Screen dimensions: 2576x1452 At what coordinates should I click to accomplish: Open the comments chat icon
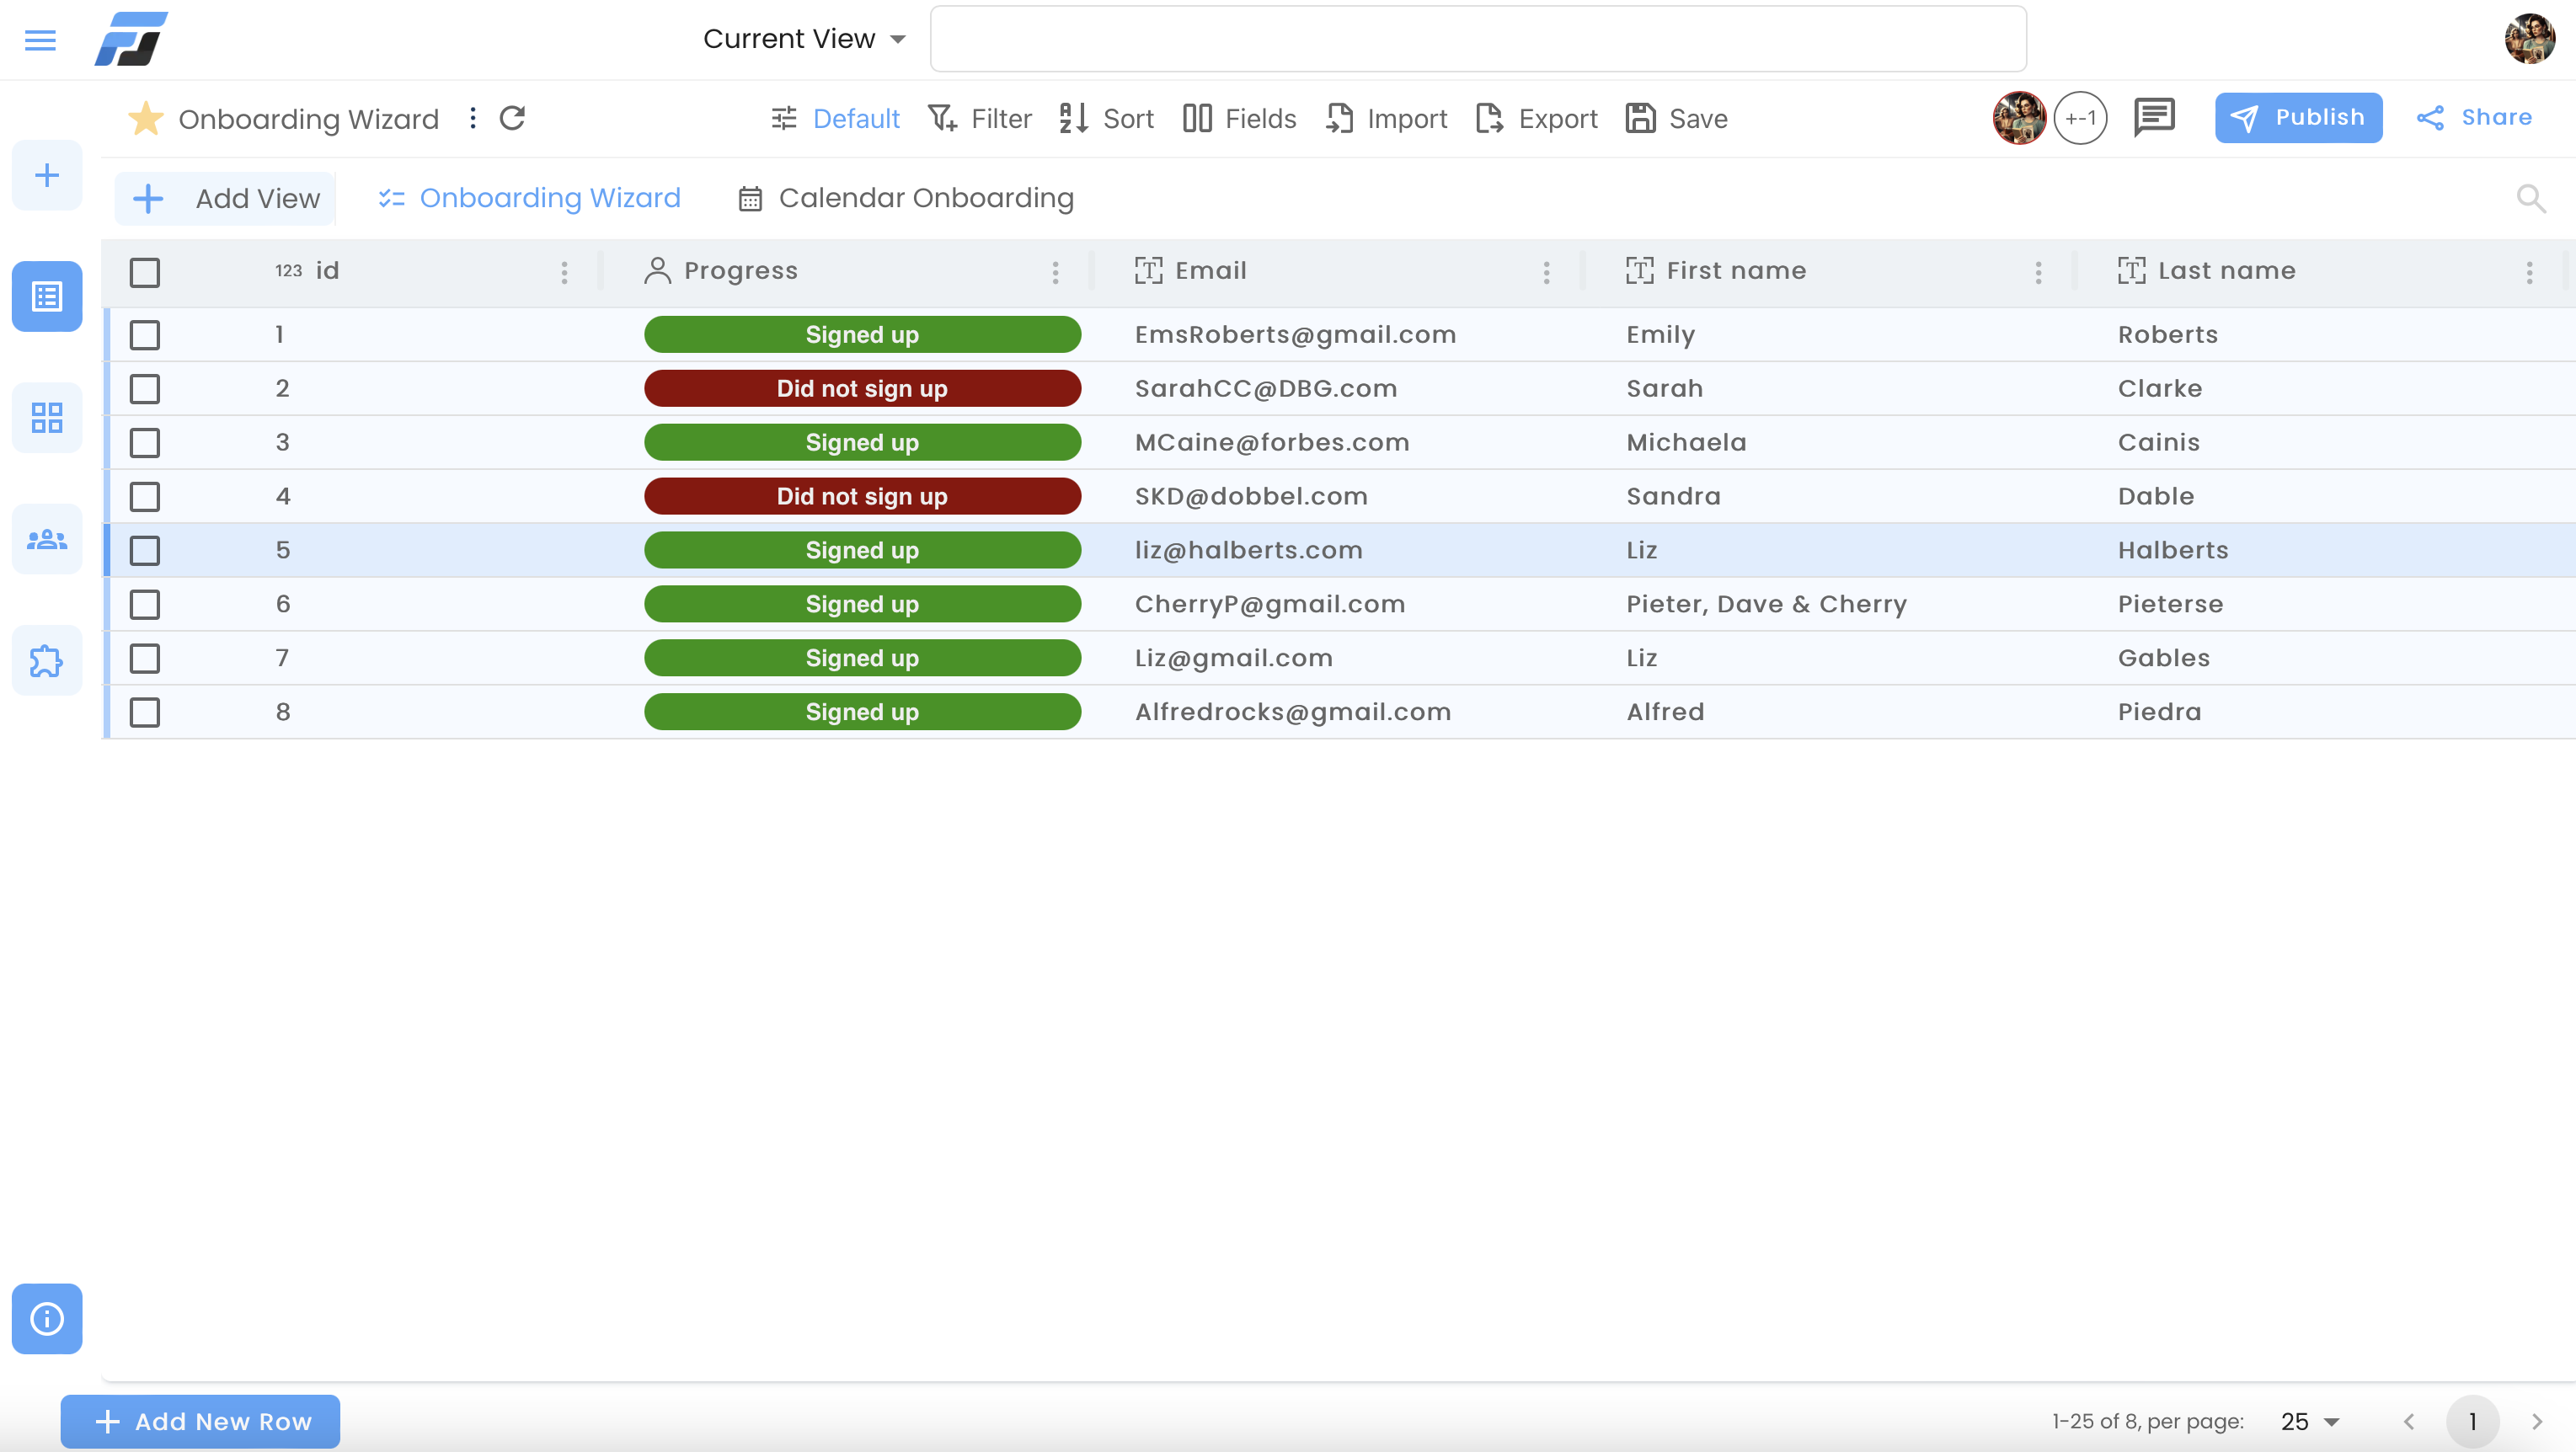point(2154,117)
